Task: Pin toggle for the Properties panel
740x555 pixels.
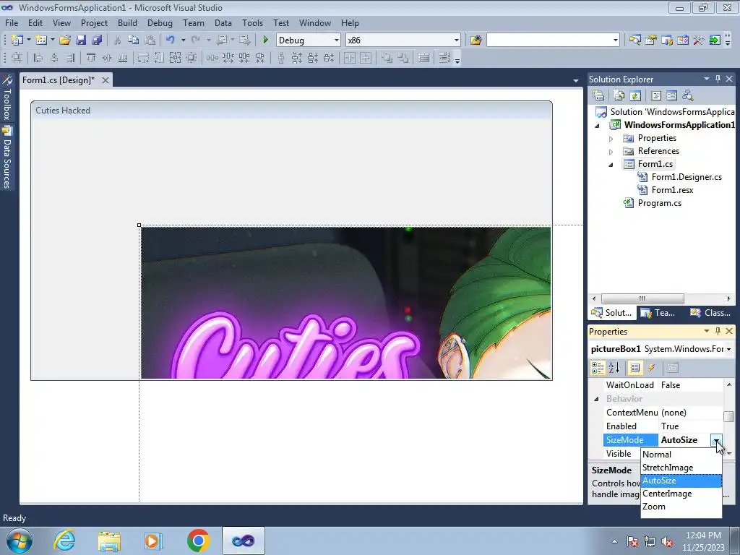Action: (x=718, y=331)
